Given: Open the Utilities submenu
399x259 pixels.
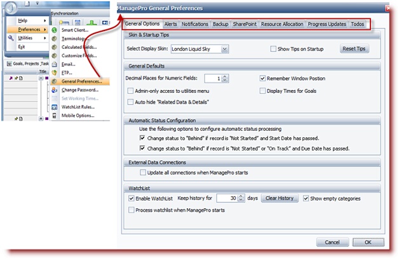Looking at the screenshot, I should click(x=28, y=38).
